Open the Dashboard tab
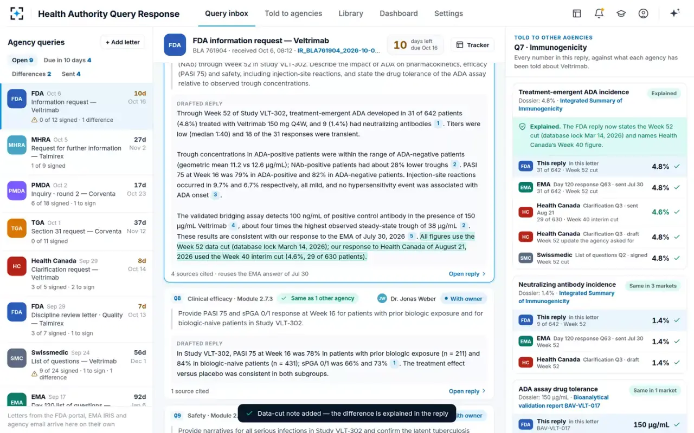694x433 pixels. 399,14
